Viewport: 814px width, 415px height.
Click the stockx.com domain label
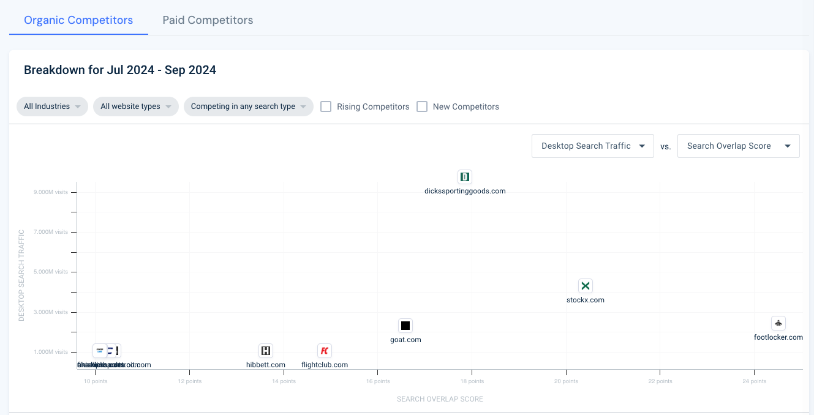pyautogui.click(x=586, y=300)
